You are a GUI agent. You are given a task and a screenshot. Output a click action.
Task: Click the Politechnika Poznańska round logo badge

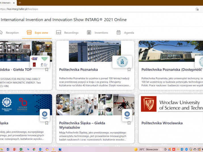click(x=122, y=62)
